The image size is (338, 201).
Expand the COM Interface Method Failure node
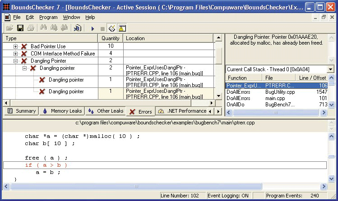[15, 54]
